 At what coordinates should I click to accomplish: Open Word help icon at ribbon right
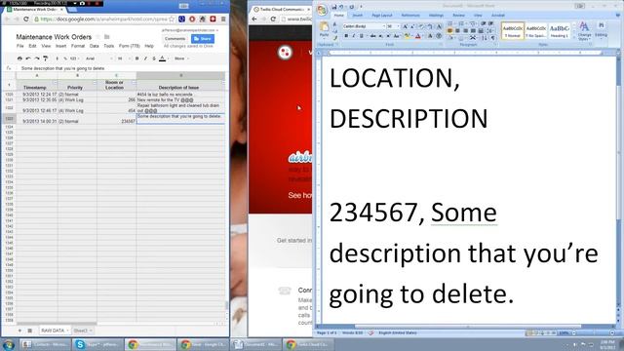(x=617, y=15)
